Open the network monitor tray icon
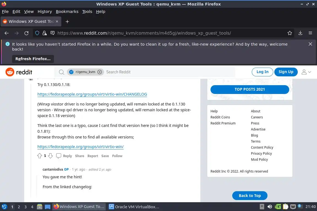This screenshot has width=317, height=211. point(293,207)
